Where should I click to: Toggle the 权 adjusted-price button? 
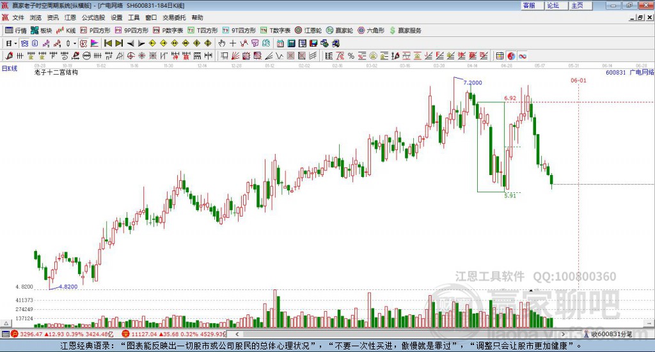point(83,43)
